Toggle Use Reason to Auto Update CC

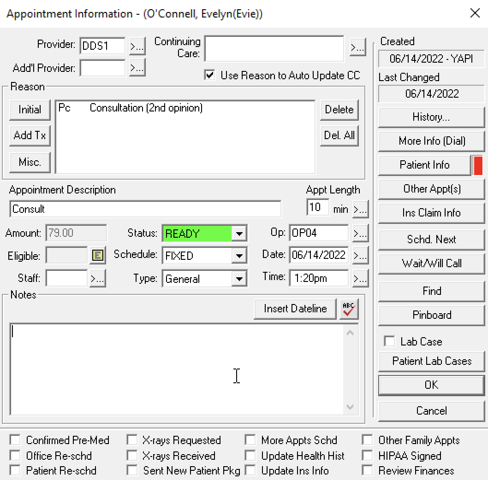click(x=209, y=75)
